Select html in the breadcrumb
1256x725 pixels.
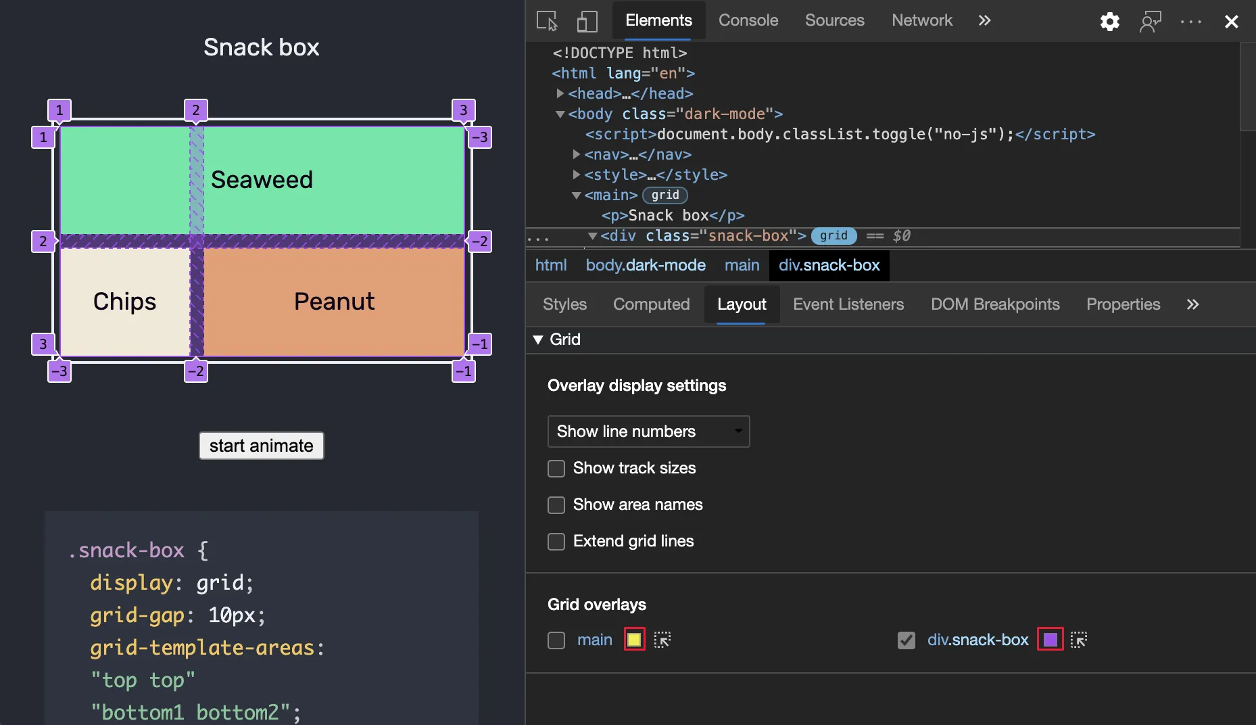coord(551,265)
